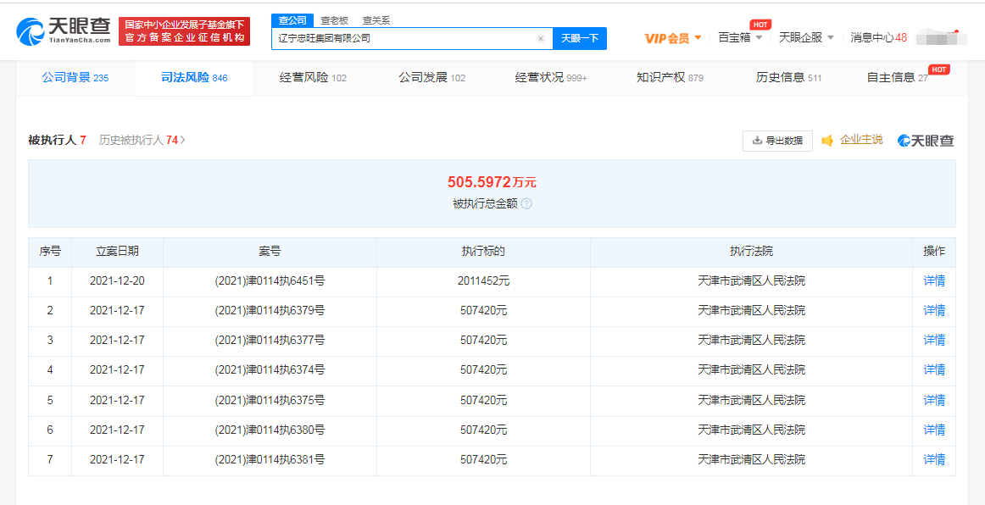Screen dimensions: 985x505
Task: Open the 历史信息 tab
Action: click(x=788, y=78)
